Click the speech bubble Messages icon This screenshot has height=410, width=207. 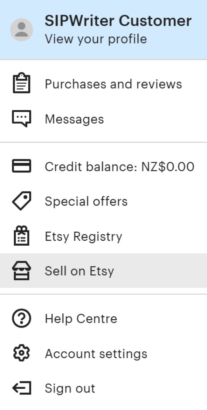pyautogui.click(x=21, y=119)
